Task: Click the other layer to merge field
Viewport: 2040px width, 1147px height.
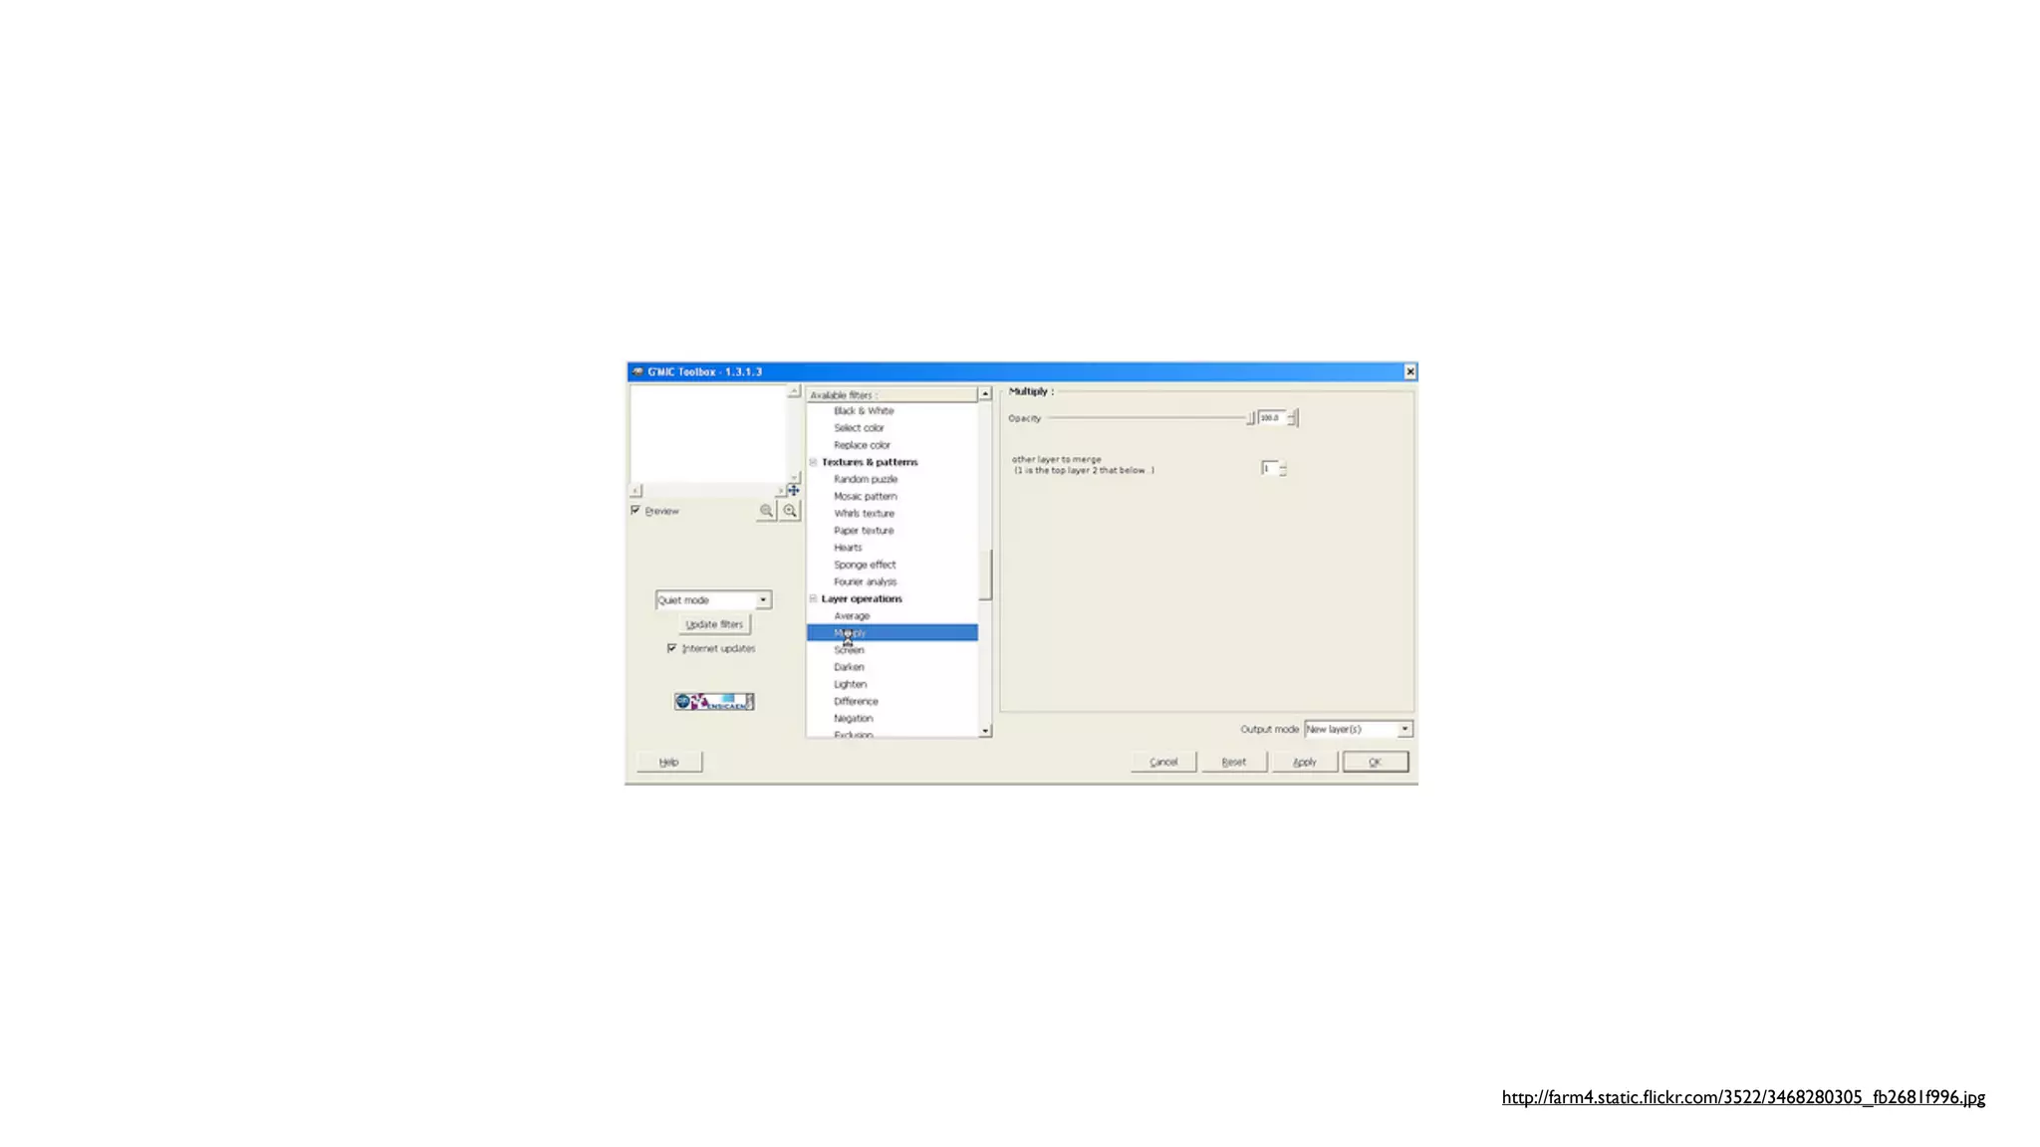Action: click(x=1269, y=468)
